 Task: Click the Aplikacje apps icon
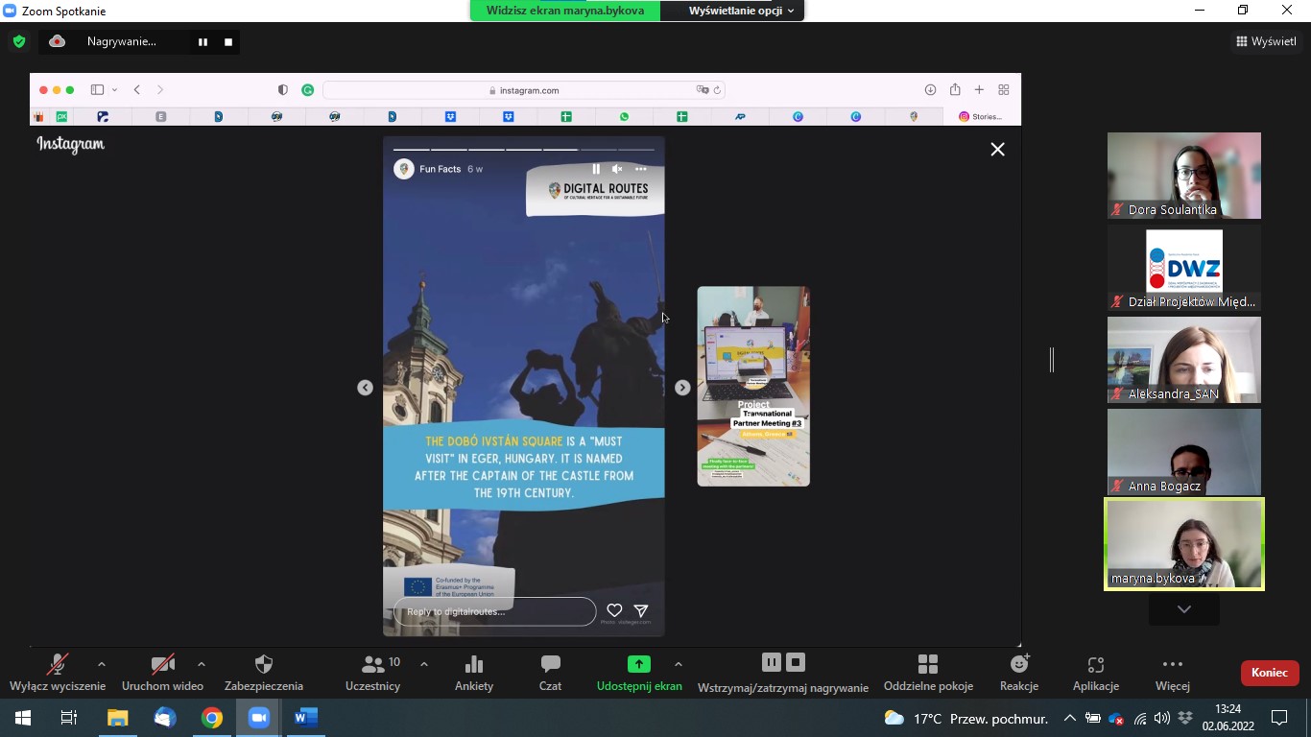click(1095, 672)
